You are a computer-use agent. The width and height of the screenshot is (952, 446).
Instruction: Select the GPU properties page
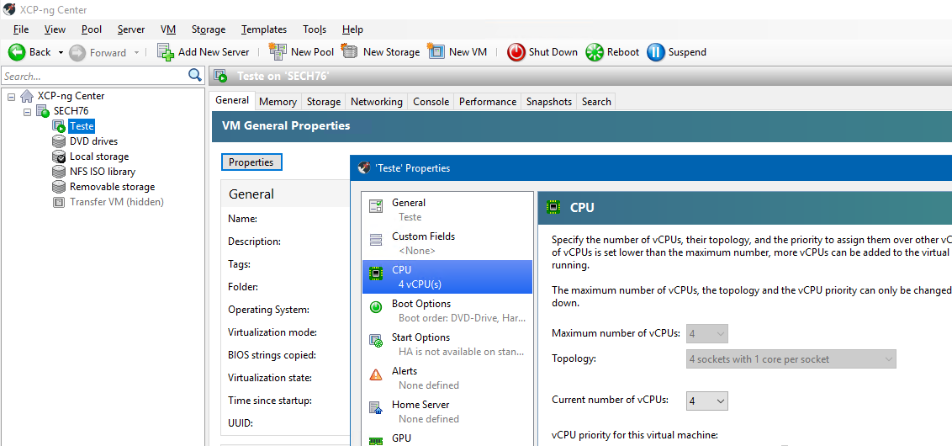pos(447,438)
